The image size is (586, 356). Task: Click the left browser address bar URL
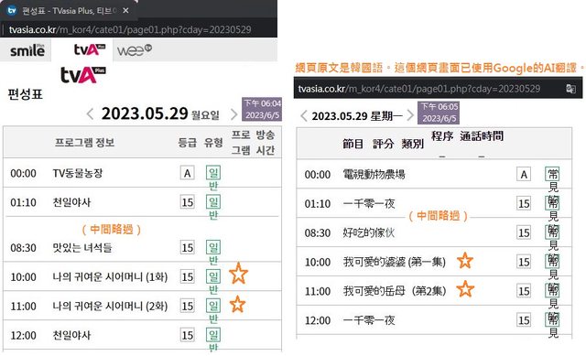(130, 29)
